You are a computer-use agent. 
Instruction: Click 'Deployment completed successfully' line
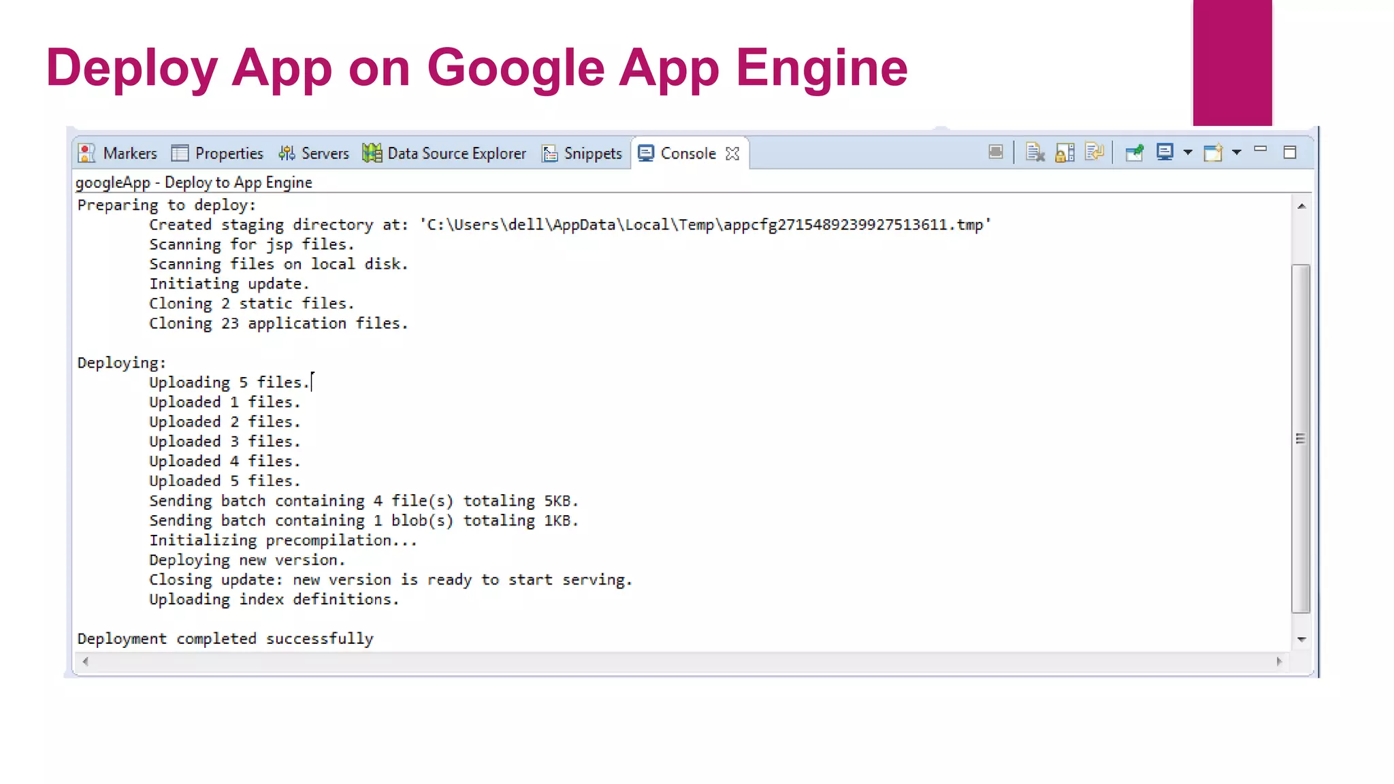pyautogui.click(x=225, y=639)
